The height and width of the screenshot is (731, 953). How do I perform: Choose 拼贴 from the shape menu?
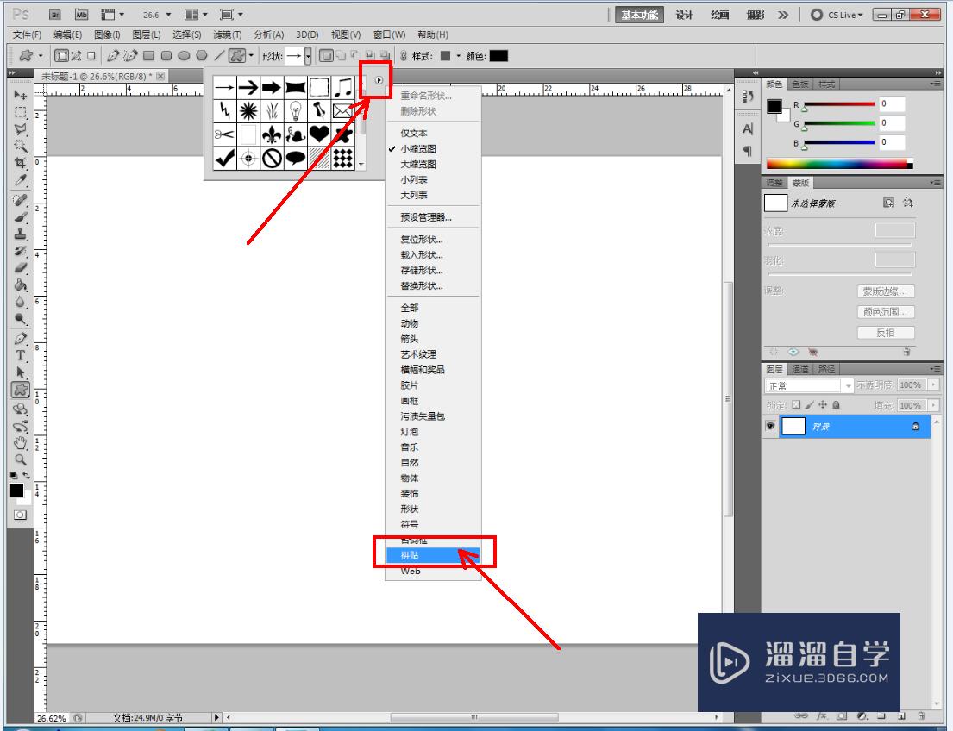pos(433,555)
